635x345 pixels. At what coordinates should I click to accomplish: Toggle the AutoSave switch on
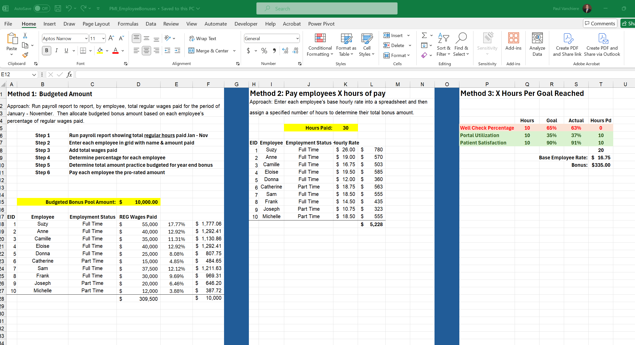(x=41, y=8)
